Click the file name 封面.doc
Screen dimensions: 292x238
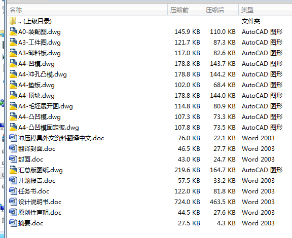(x=30, y=159)
